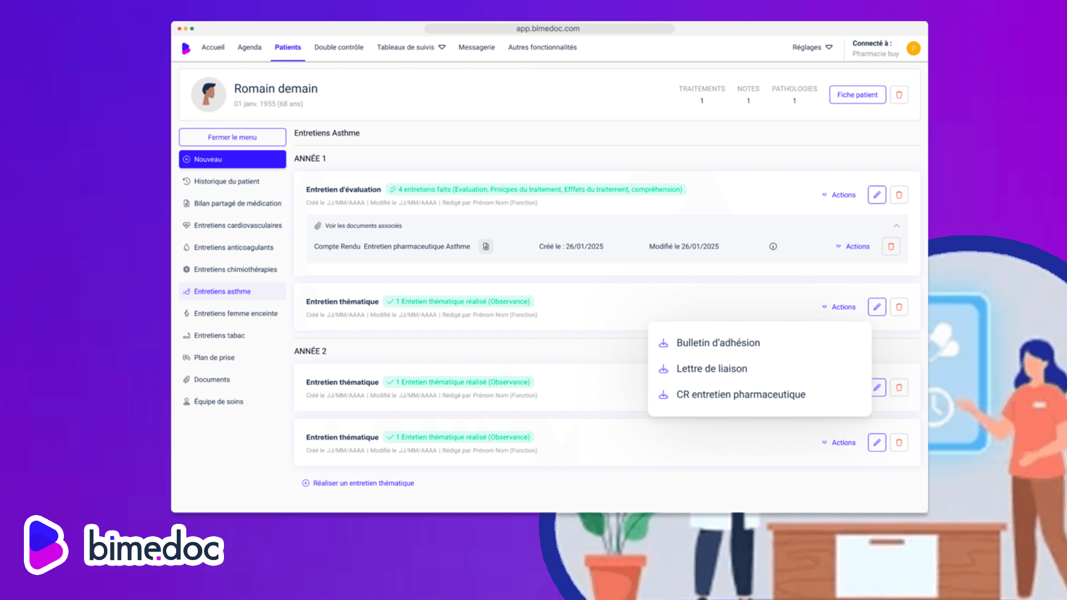Choose CR entretien pharmaceutique in the popup menu
This screenshot has width=1067, height=600.
coord(740,395)
